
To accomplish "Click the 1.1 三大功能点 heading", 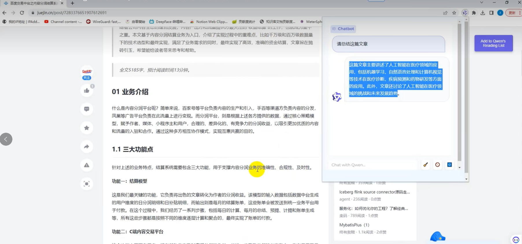I will click(132, 149).
